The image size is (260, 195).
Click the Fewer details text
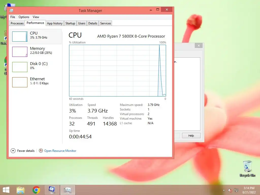pyautogui.click(x=26, y=151)
